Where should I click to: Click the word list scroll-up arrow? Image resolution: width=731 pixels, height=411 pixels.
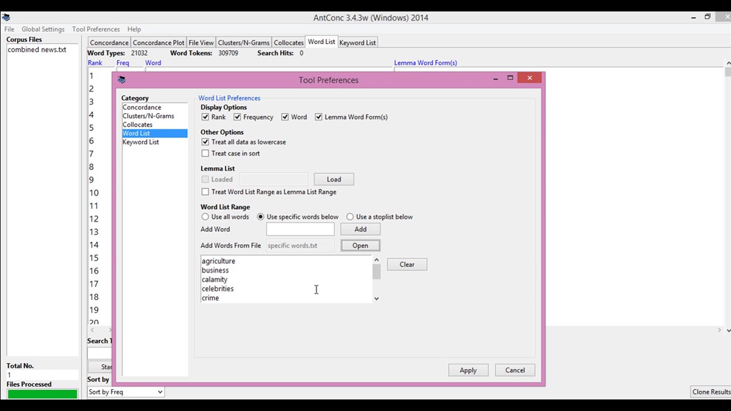tap(376, 260)
